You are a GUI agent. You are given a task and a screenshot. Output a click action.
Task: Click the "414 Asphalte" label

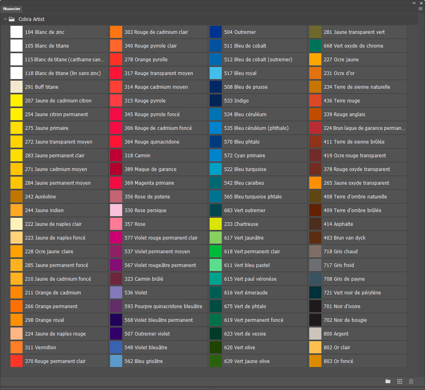pyautogui.click(x=339, y=224)
